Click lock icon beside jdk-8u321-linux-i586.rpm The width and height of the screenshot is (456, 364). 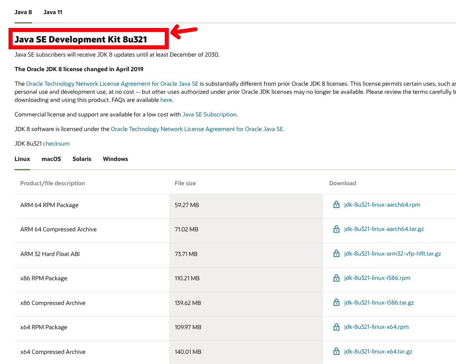[336, 278]
